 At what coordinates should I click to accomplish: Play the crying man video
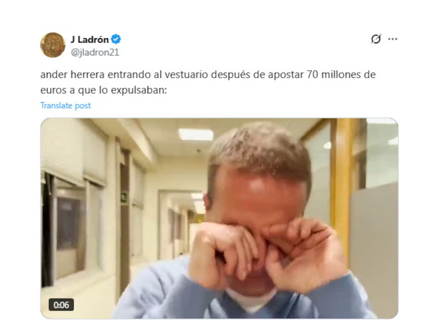(219, 218)
